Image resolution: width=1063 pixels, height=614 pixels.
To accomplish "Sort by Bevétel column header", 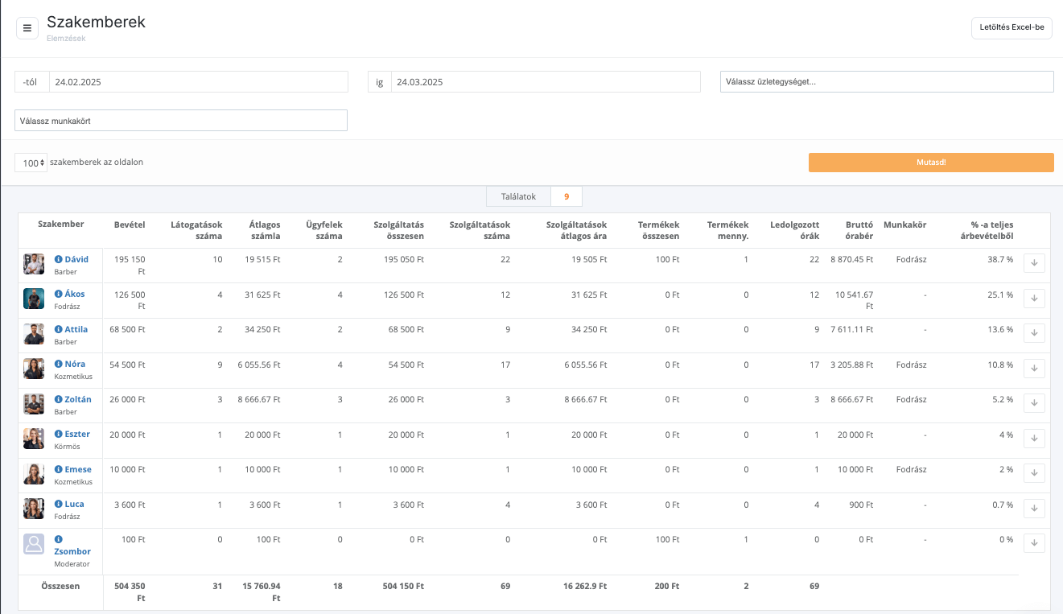I will [130, 225].
